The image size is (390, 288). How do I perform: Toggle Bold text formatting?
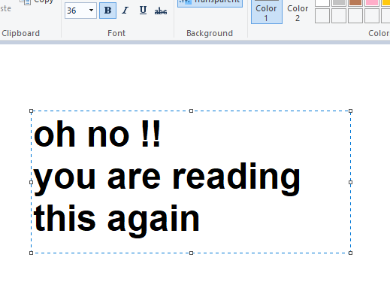pyautogui.click(x=107, y=11)
